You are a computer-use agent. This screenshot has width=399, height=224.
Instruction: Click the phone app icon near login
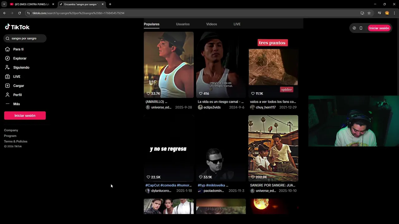point(361,28)
